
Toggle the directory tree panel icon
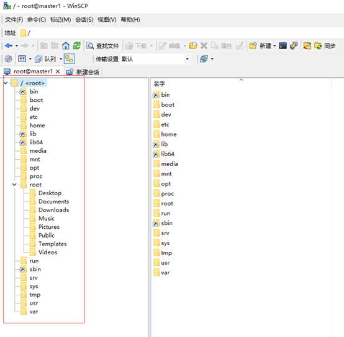pyautogui.click(x=70, y=59)
